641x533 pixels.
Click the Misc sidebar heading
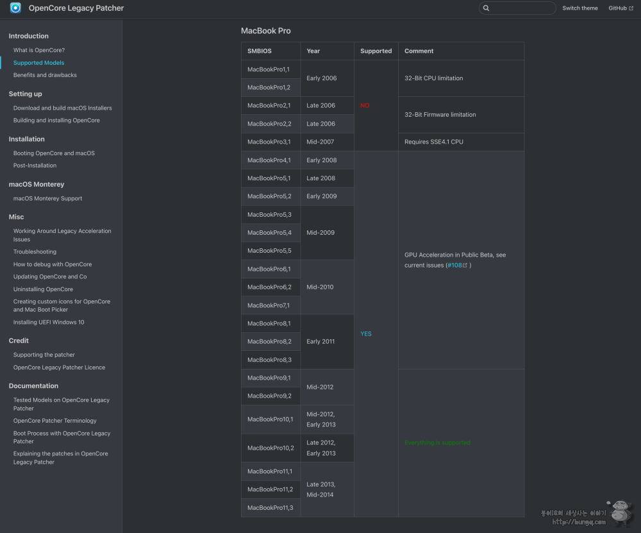[x=17, y=217]
